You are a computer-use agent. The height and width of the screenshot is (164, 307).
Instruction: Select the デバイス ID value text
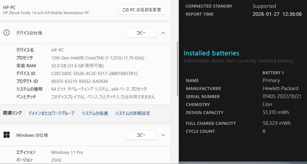pos(95,73)
